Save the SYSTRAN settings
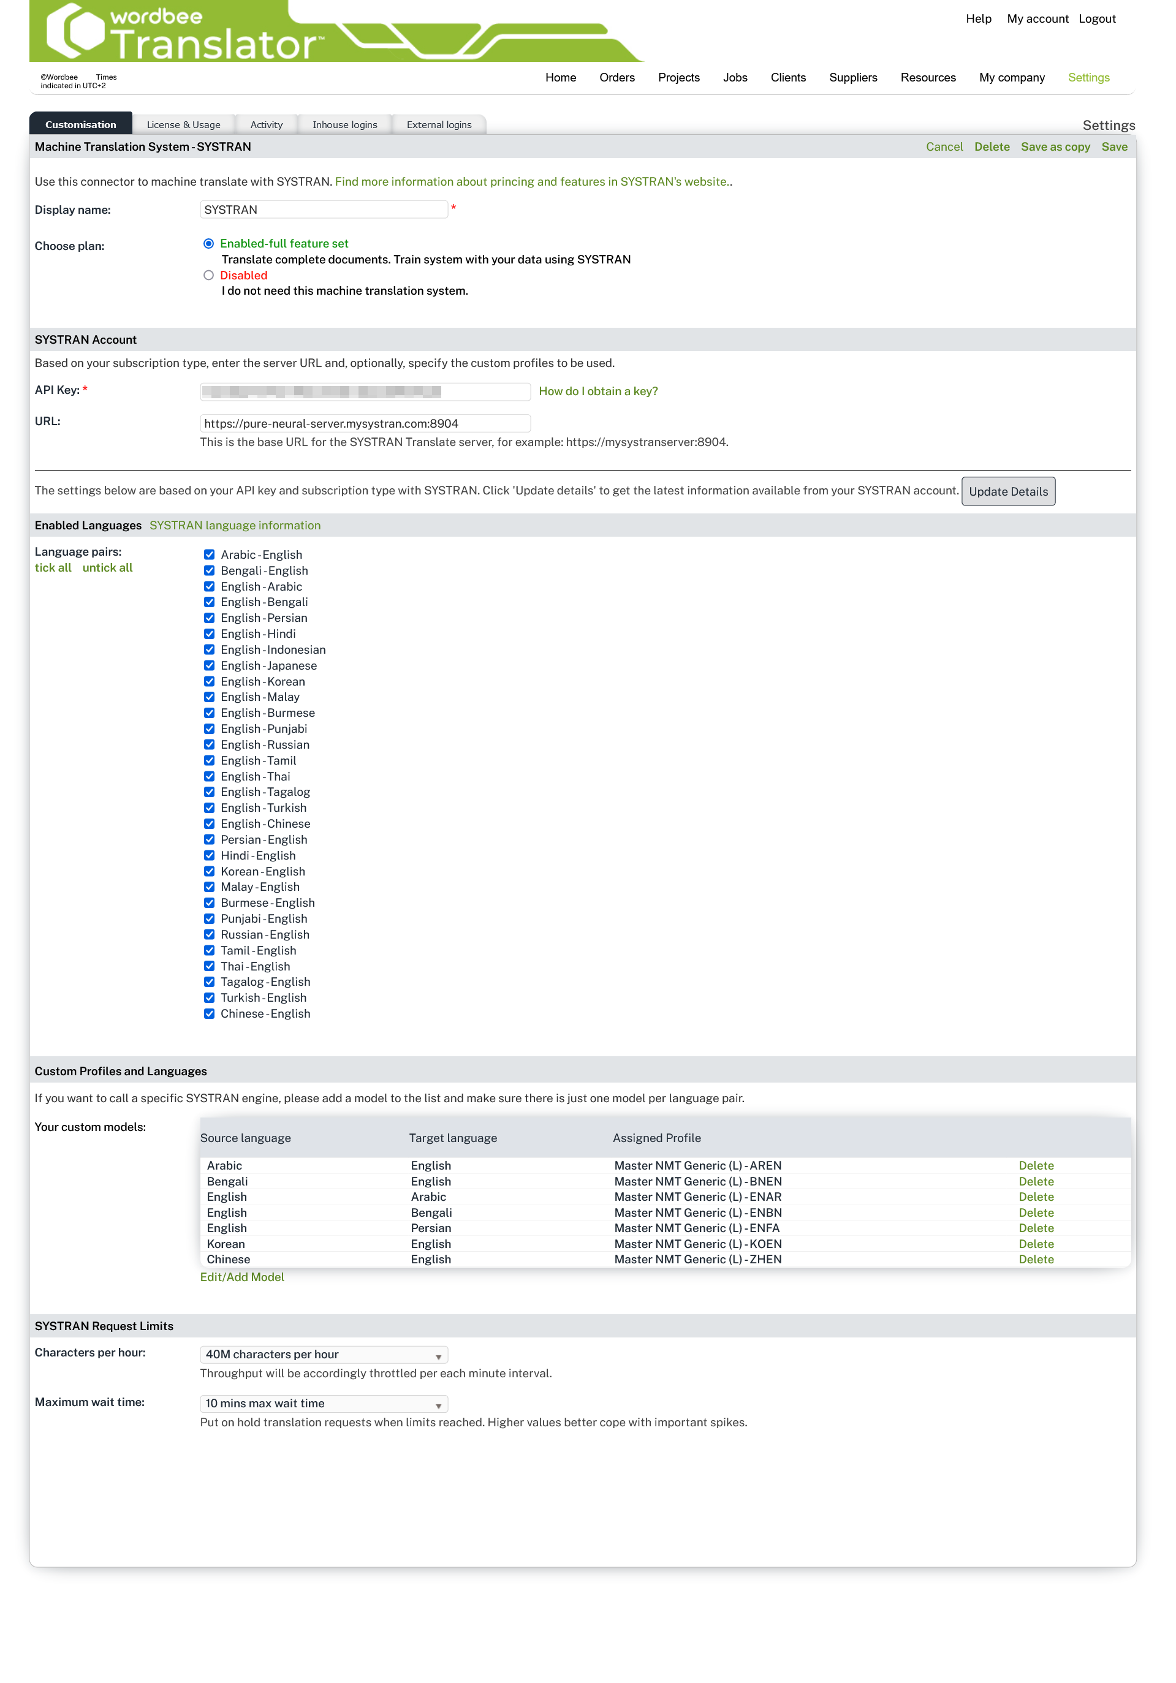 tap(1115, 146)
